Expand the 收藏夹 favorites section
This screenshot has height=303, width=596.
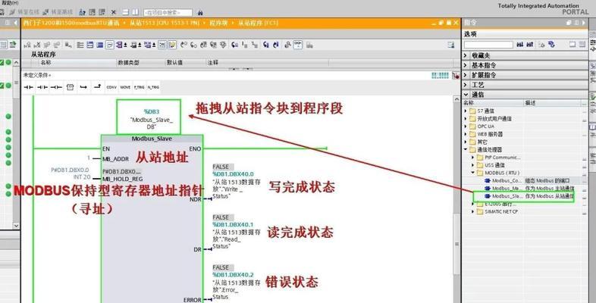pyautogui.click(x=466, y=55)
